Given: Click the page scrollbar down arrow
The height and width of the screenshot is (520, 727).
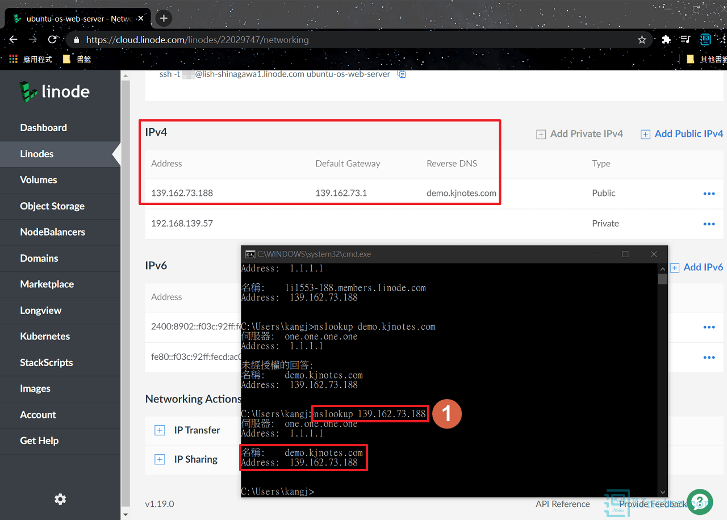Looking at the screenshot, I should coord(126,515).
